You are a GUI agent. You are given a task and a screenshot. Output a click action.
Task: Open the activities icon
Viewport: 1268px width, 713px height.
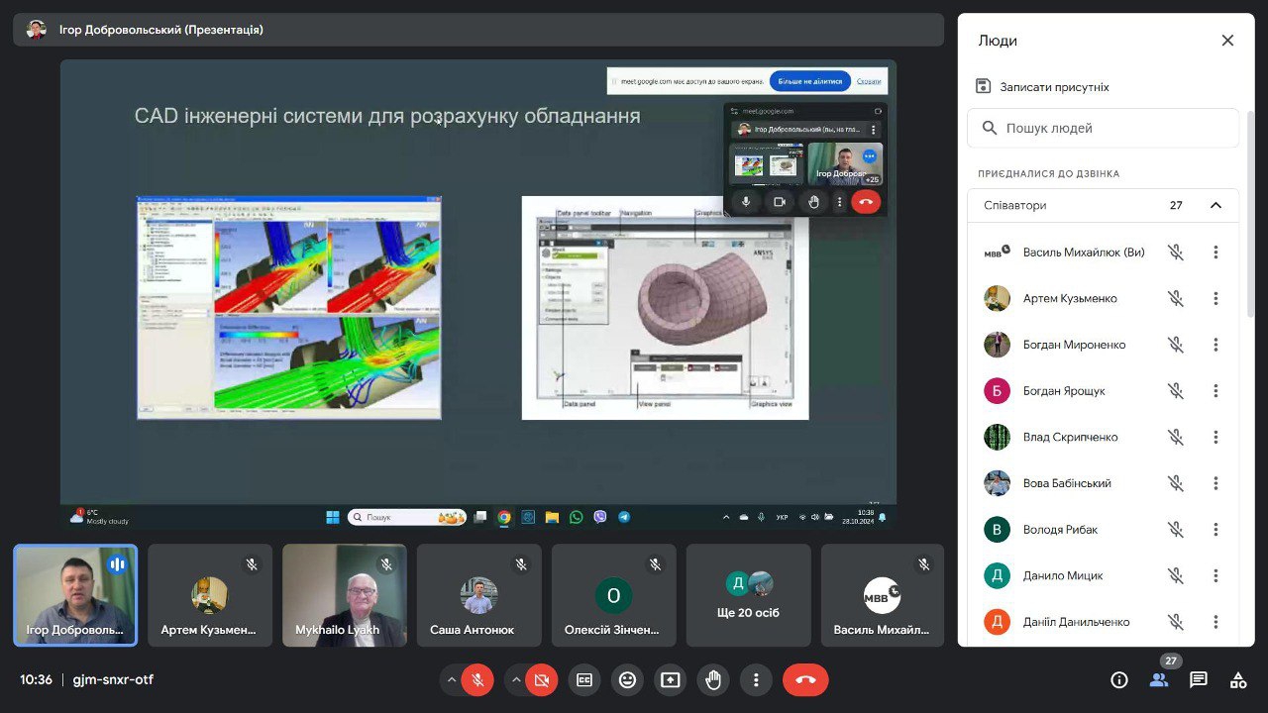[x=1238, y=680]
